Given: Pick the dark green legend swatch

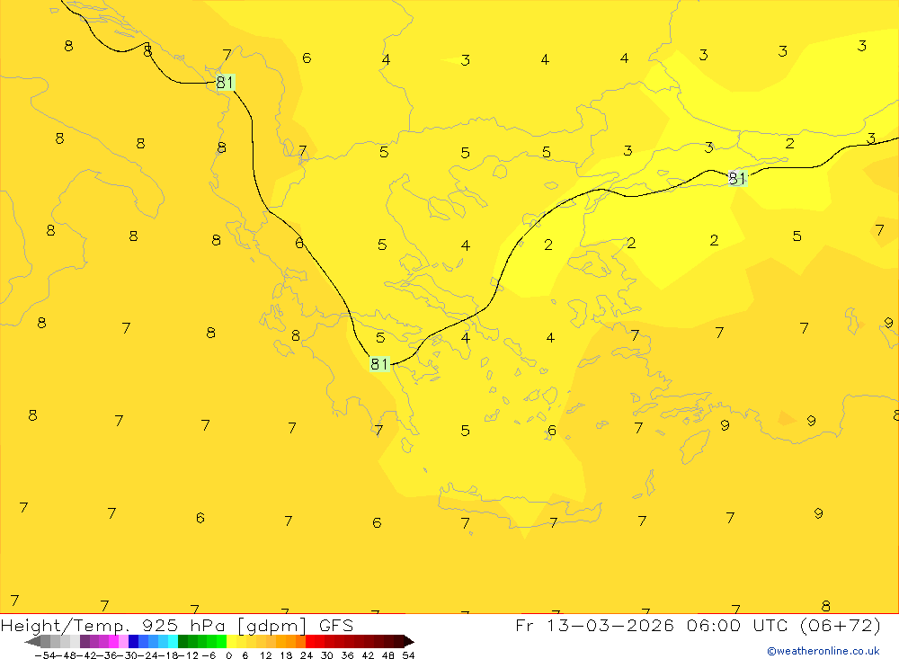Looking at the screenshot, I should [182, 642].
